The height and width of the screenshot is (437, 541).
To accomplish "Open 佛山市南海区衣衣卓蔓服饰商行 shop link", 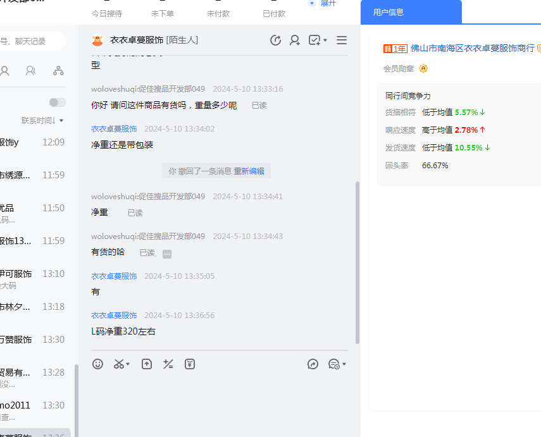I will click(x=472, y=48).
